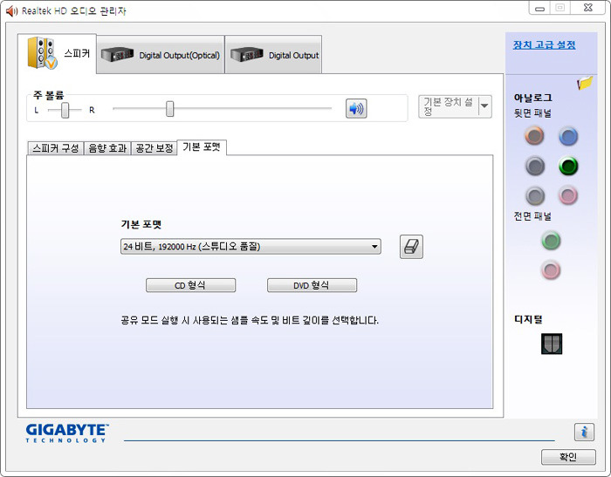Switch to the Digital Output tab
The image size is (611, 477).
click(x=273, y=55)
